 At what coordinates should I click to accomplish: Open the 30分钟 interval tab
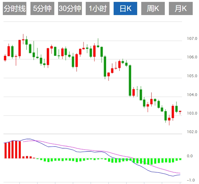(70, 9)
